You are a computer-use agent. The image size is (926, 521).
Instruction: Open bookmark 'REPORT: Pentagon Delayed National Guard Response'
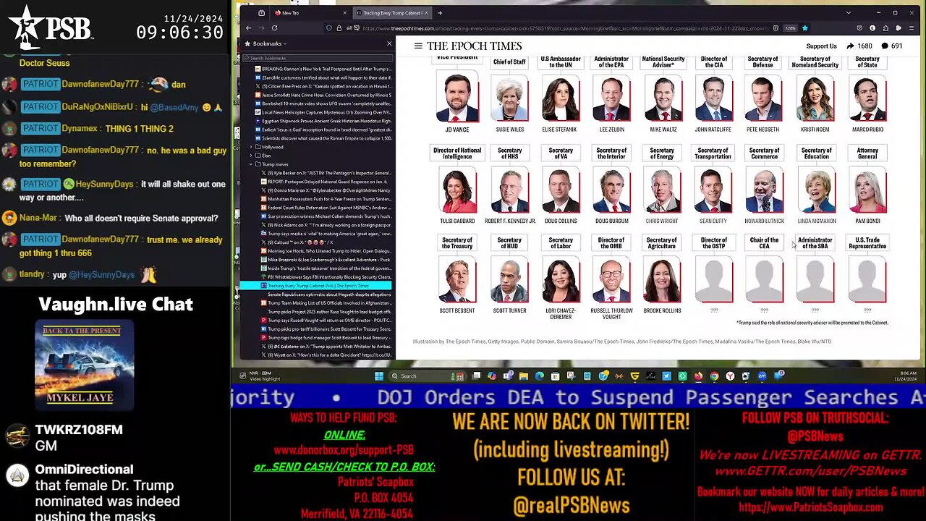326,182
